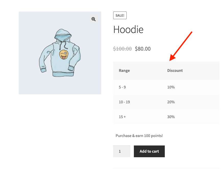Select the 20% discount cell
This screenshot has height=169, width=222.
coord(171,102)
